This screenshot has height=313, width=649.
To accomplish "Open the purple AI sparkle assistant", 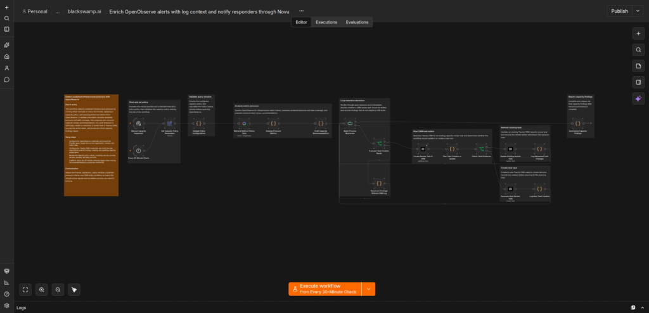I will pos(638,99).
